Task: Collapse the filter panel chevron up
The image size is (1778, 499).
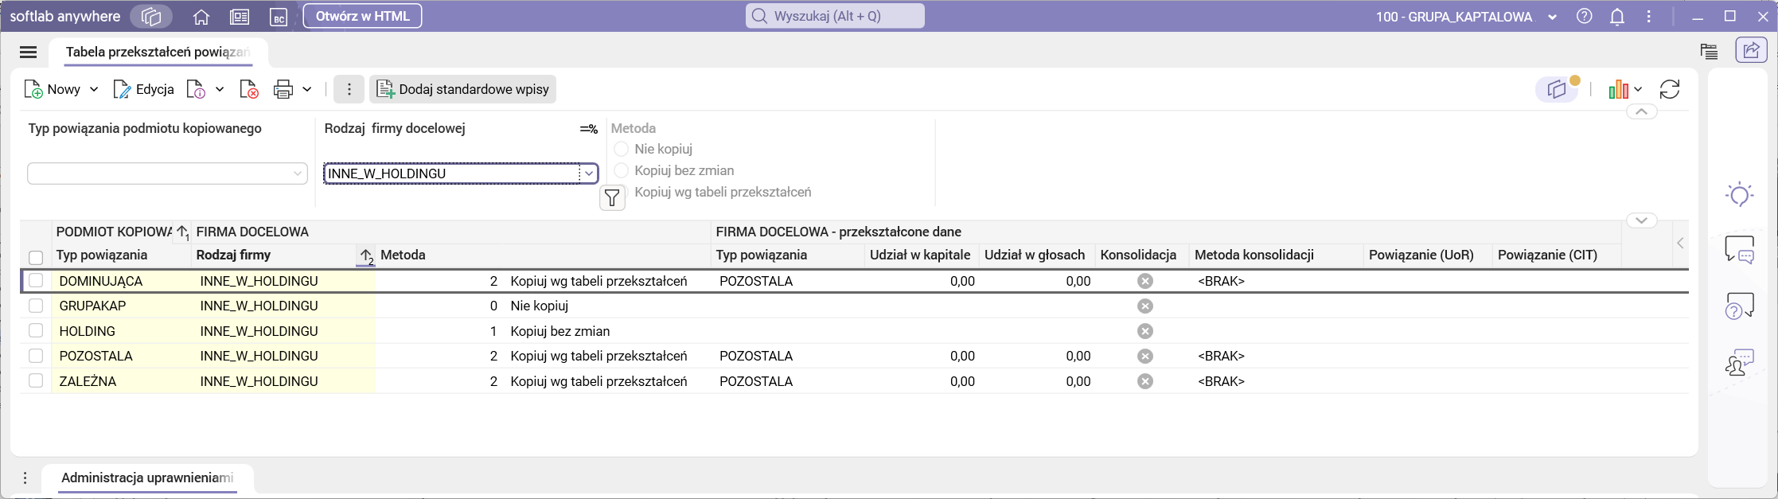Action: (1641, 112)
